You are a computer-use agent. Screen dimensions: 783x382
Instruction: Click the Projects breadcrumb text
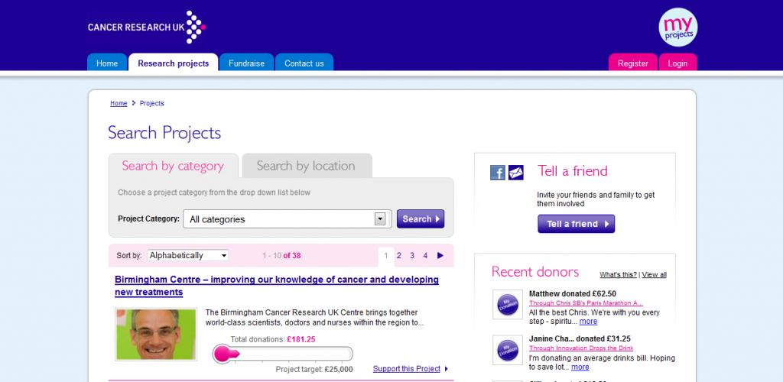point(152,103)
